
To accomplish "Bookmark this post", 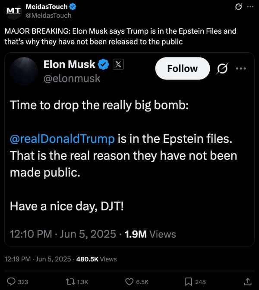I will pos(189,281).
